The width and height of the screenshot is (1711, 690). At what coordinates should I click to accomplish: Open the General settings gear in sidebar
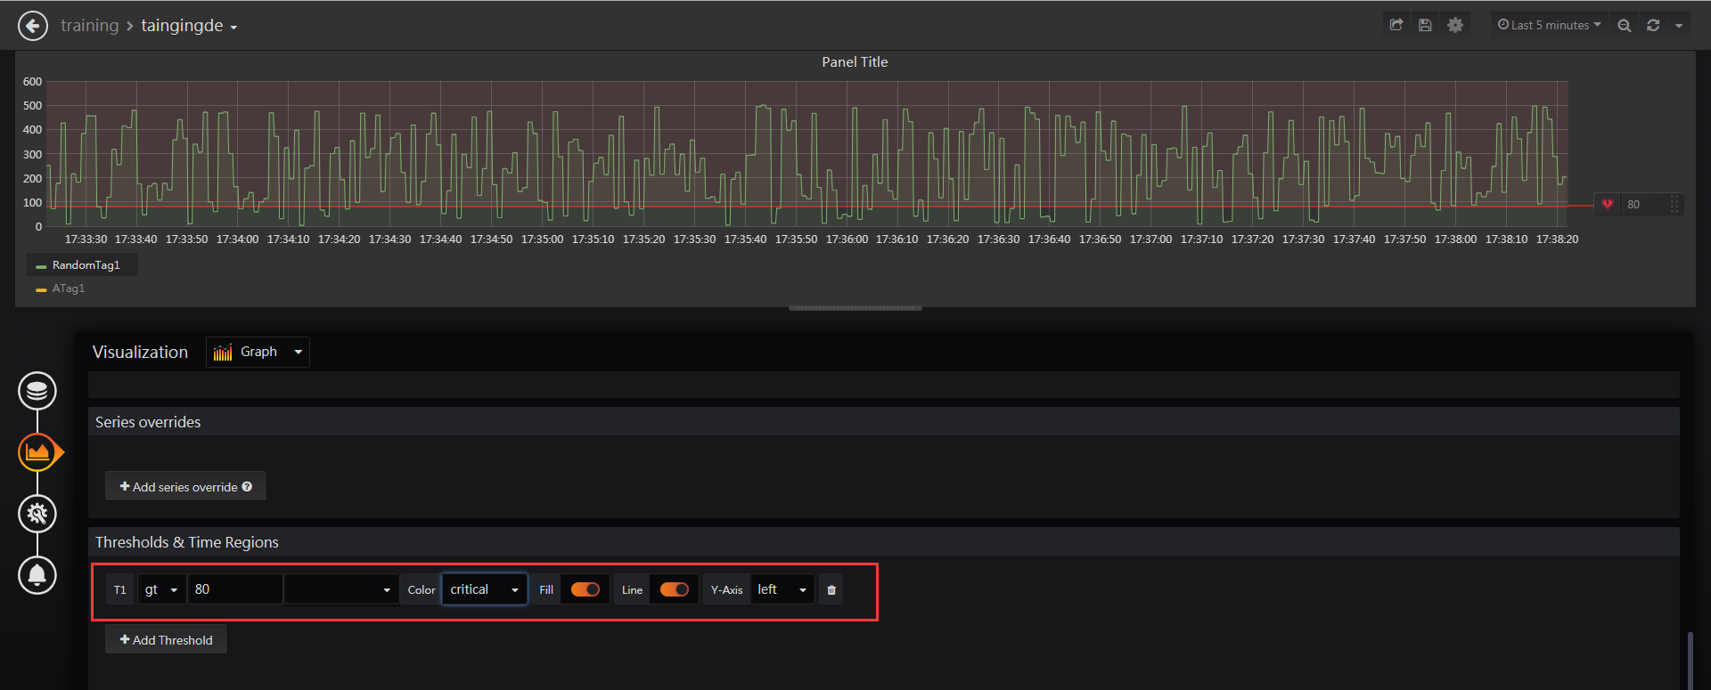37,514
